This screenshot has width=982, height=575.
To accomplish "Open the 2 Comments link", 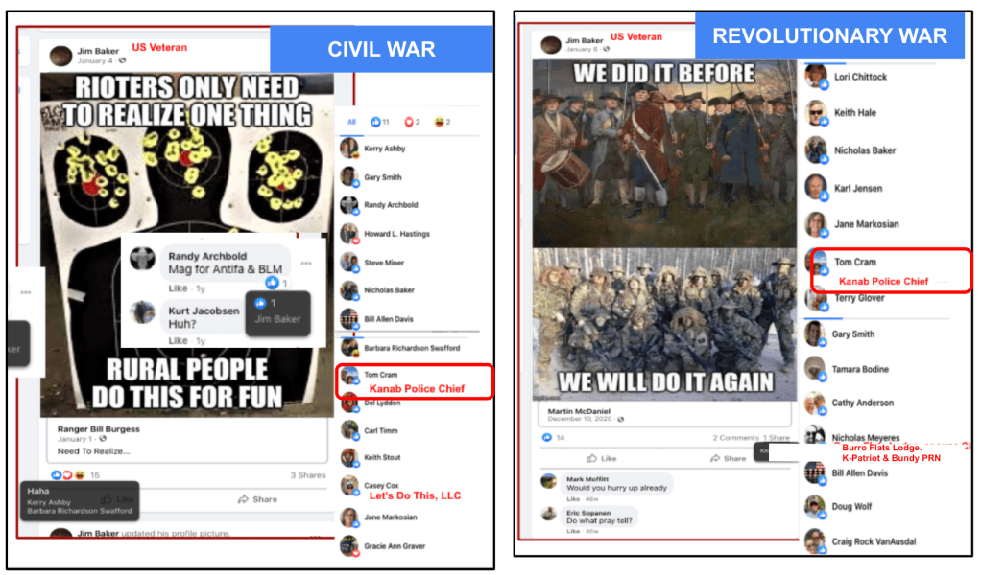I will (x=735, y=438).
